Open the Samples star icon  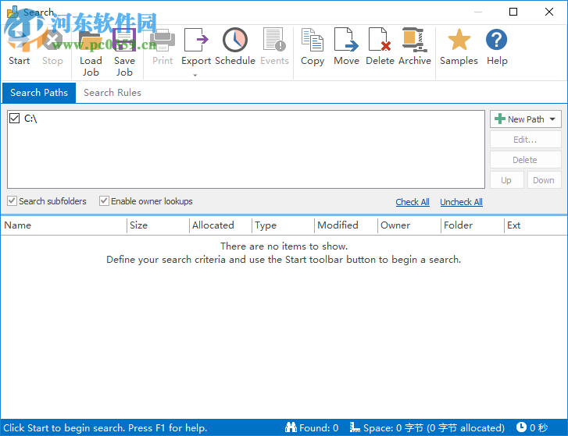tap(459, 40)
